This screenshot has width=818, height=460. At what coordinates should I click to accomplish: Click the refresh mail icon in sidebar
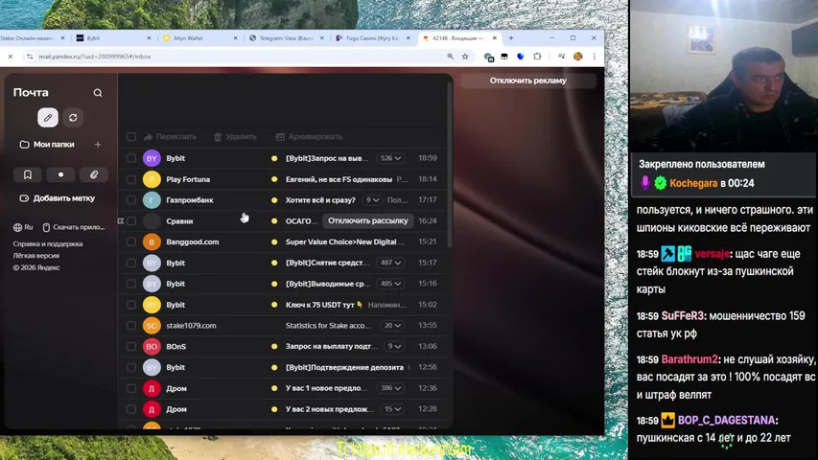pos(73,118)
